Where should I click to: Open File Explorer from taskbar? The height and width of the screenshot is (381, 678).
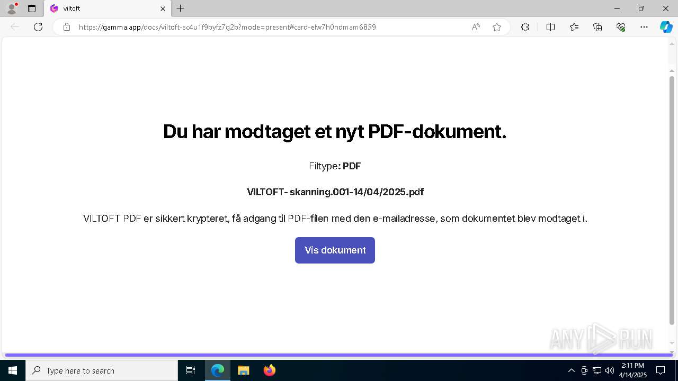(243, 370)
